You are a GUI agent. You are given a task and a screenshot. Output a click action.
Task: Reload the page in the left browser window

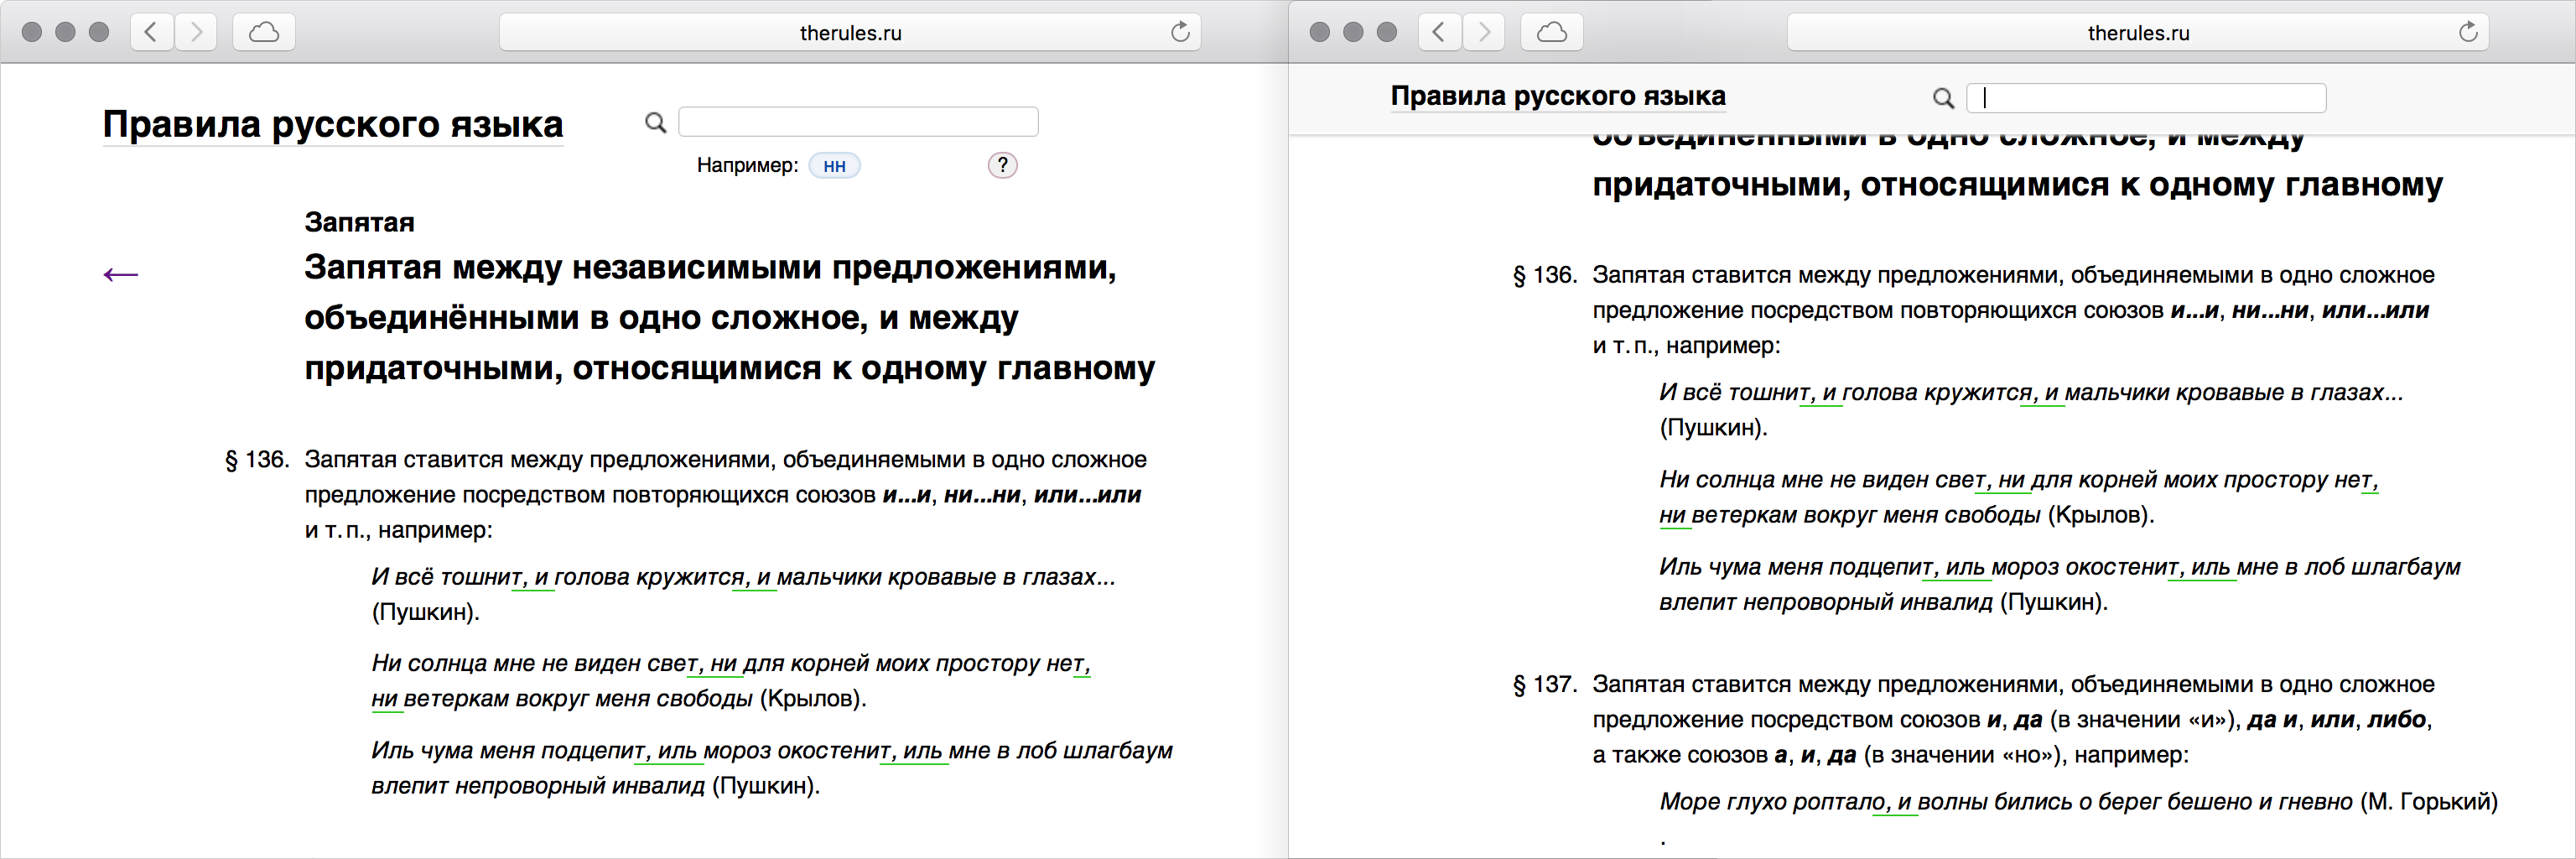(1180, 32)
